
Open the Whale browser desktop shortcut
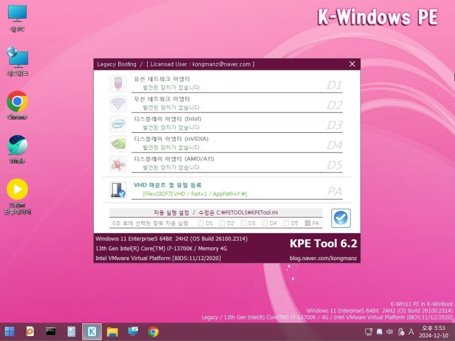point(17,149)
